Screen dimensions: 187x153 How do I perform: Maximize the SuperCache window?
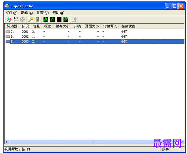(x=174, y=6)
